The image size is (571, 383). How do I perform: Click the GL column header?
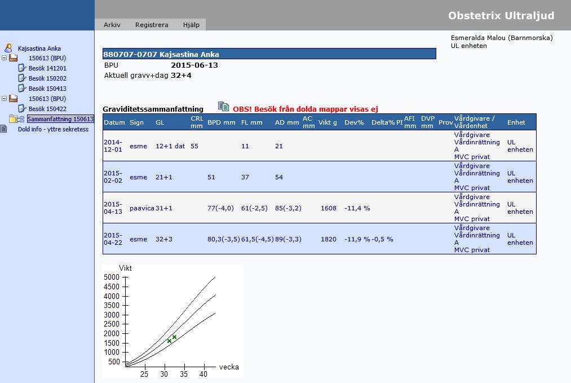tap(160, 122)
